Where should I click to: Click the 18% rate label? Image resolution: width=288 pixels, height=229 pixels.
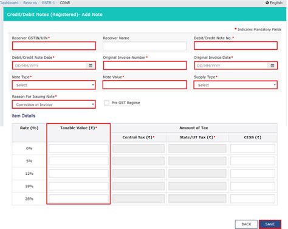pyautogui.click(x=29, y=186)
